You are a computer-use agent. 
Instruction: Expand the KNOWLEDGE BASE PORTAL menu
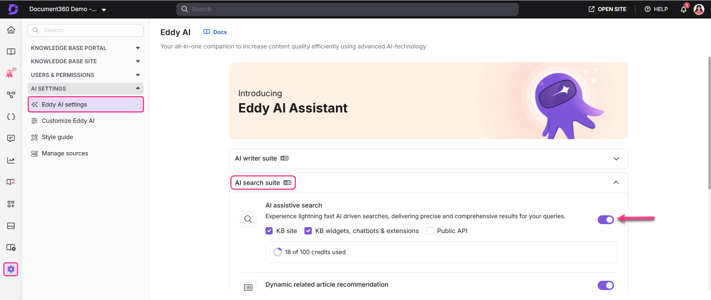click(x=86, y=48)
